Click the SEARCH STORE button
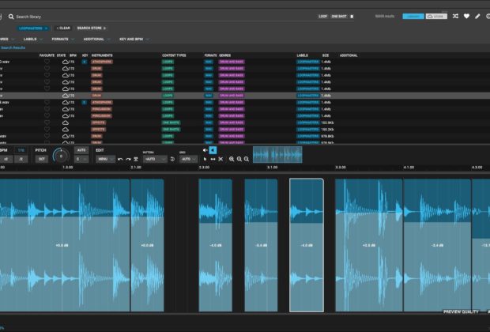This screenshot has height=332, width=490. pos(91,28)
